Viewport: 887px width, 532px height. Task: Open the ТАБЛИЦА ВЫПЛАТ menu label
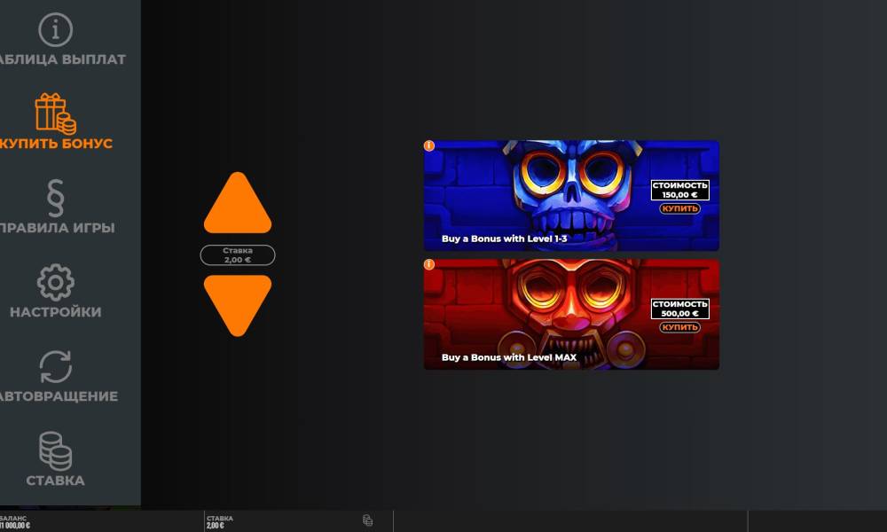tap(63, 59)
